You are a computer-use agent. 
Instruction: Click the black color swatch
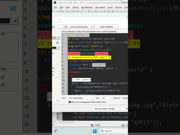55,48
